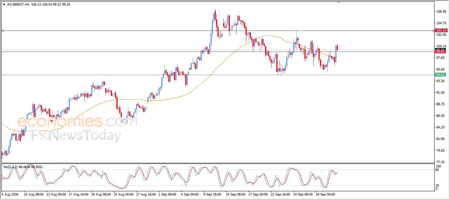The image size is (449, 199).
Task: Click the 5 Aug 2026 date label
Action: coord(10,194)
